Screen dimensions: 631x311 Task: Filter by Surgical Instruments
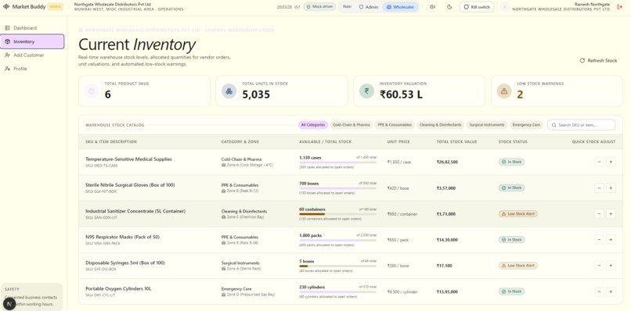(486, 125)
